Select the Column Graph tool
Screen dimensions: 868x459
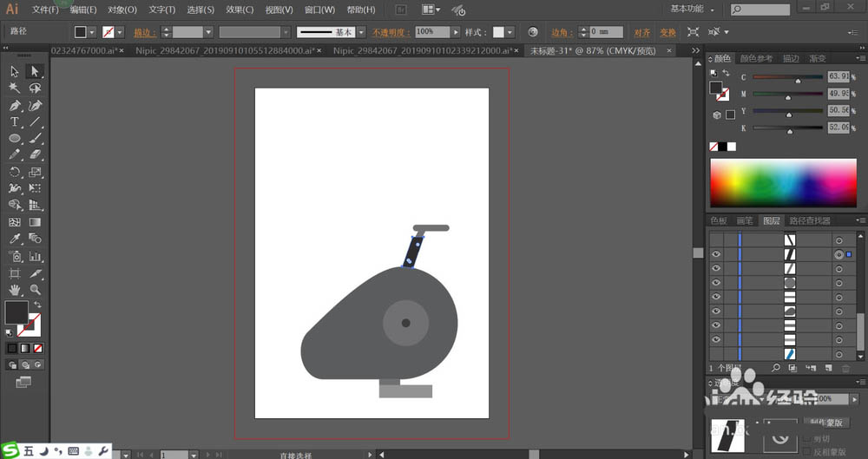[x=35, y=256]
